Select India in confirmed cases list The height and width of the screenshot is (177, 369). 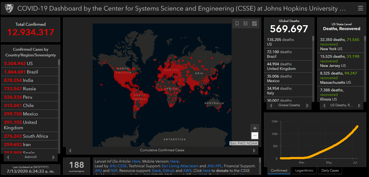point(30,80)
